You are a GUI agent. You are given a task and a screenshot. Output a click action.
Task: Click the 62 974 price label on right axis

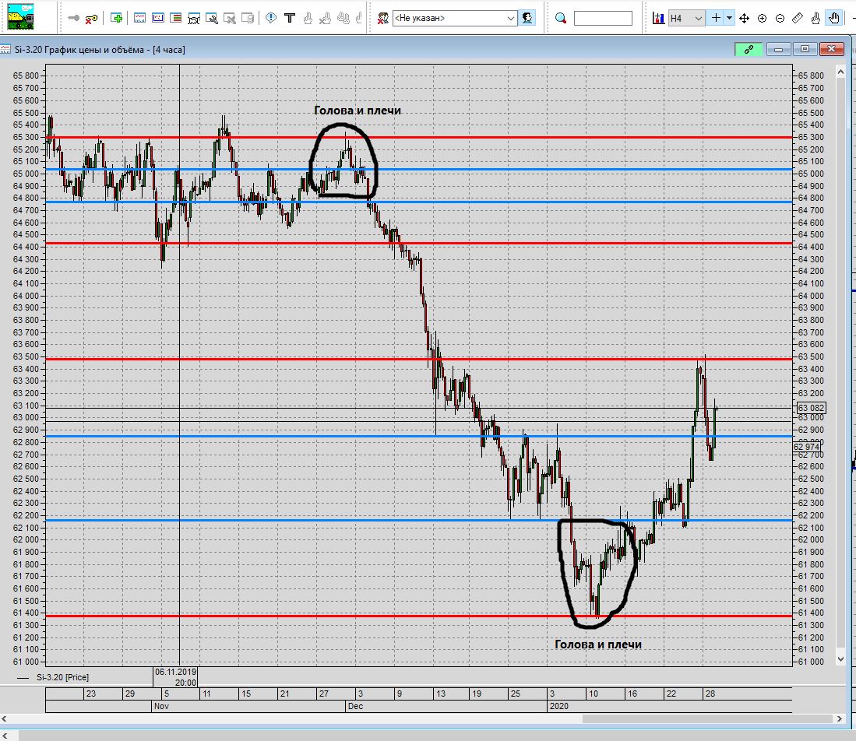coord(807,447)
